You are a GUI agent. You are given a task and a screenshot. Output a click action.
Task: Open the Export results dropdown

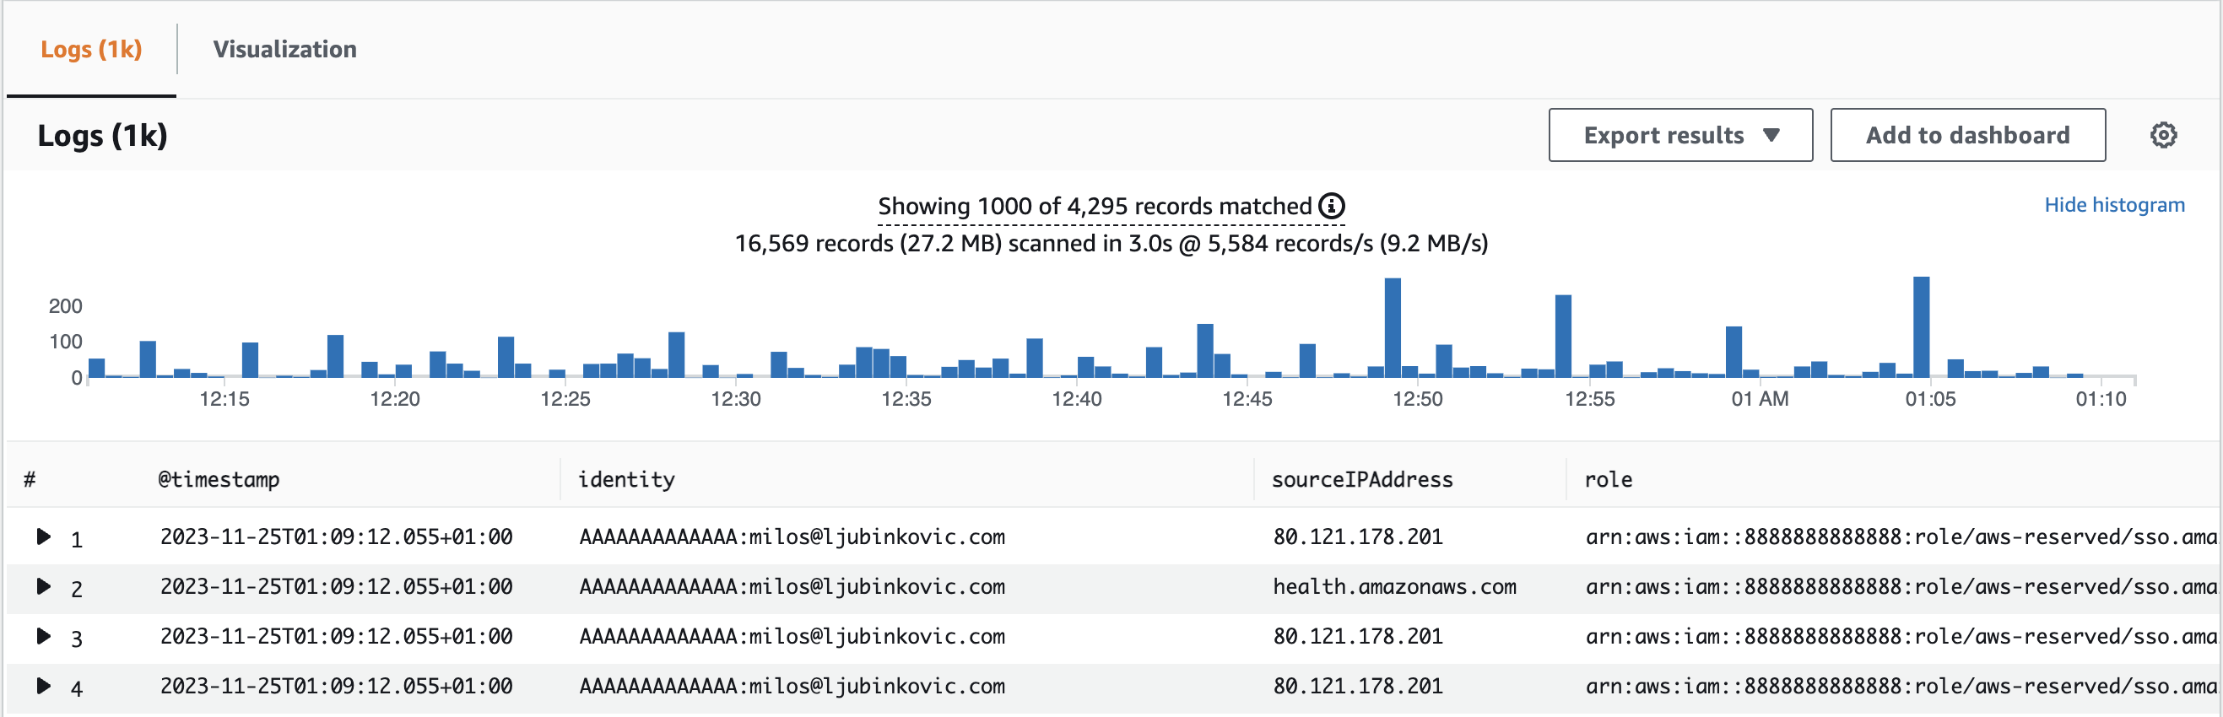point(1679,136)
